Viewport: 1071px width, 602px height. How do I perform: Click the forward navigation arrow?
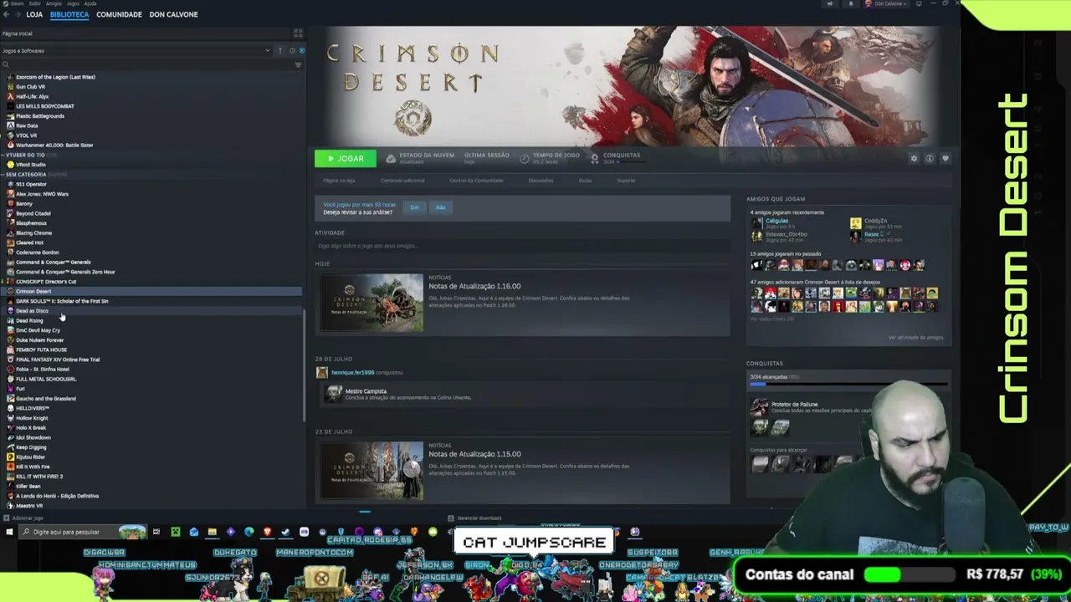pyautogui.click(x=17, y=14)
